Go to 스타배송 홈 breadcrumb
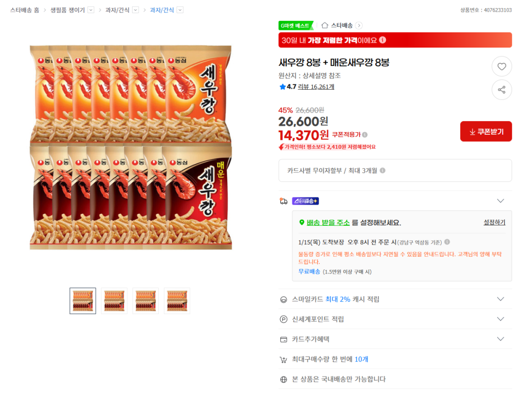518x394 pixels. coord(24,10)
